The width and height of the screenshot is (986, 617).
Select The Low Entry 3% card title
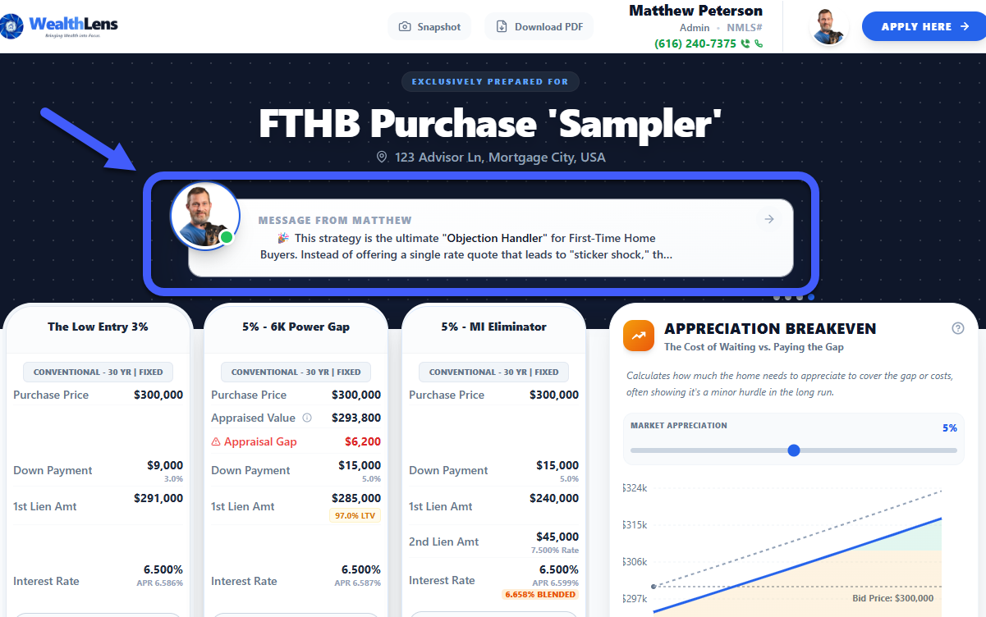(x=98, y=327)
